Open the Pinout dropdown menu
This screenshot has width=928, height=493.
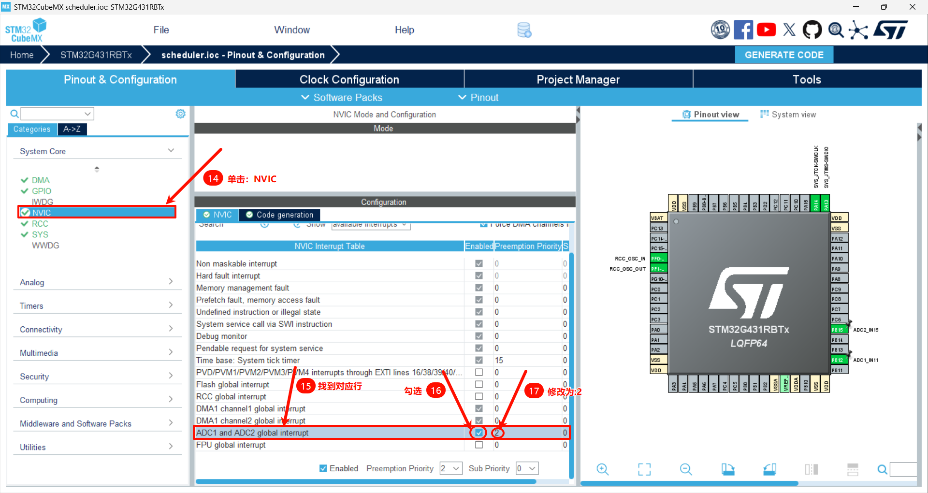pos(478,98)
